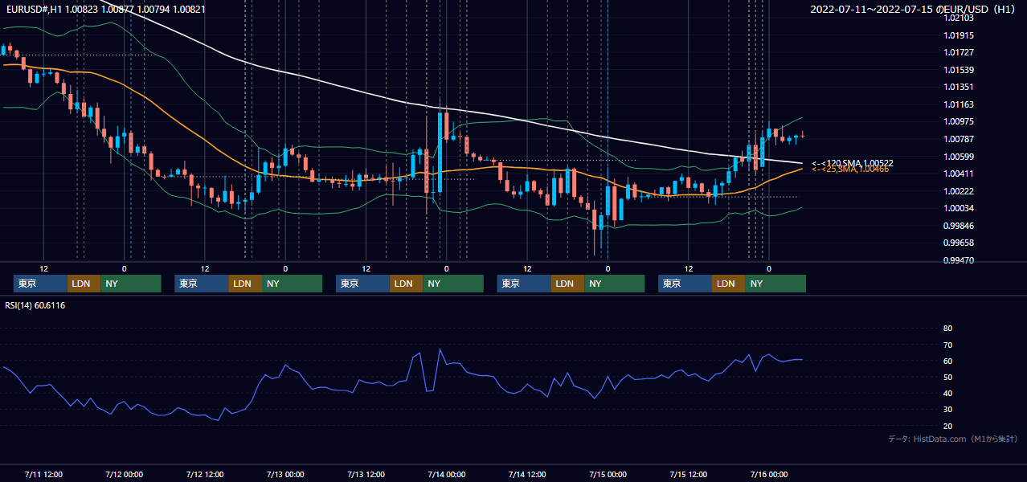This screenshot has width=1027, height=482.
Task: Click price axis label 0.99846
Action: [959, 226]
